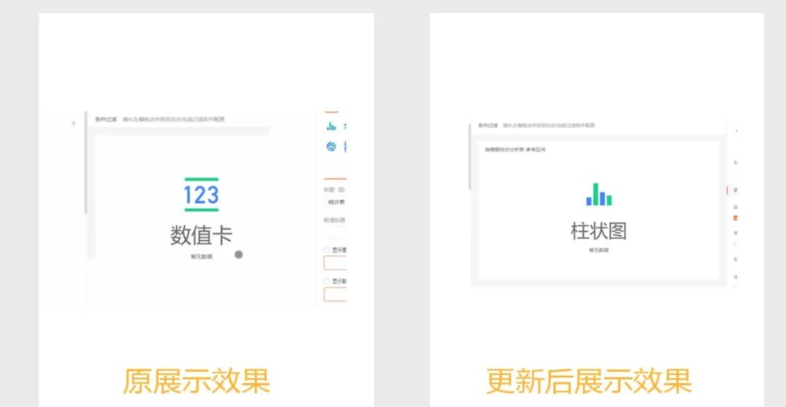Click 条件过滤 label in the original-effect screenshot

(106, 119)
